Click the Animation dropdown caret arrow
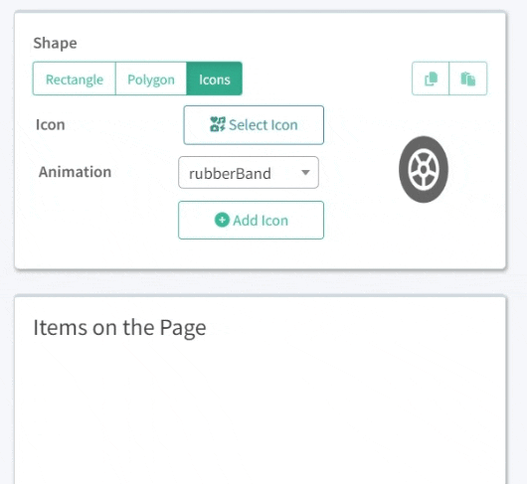527x484 pixels. tap(305, 173)
